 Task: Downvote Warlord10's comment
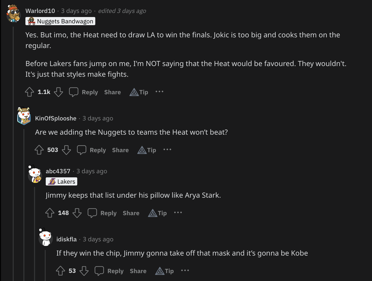[58, 92]
